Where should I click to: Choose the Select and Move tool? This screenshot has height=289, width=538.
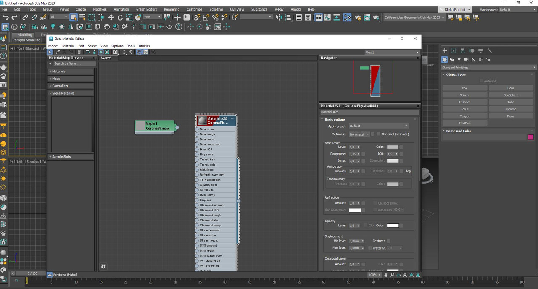111,17
